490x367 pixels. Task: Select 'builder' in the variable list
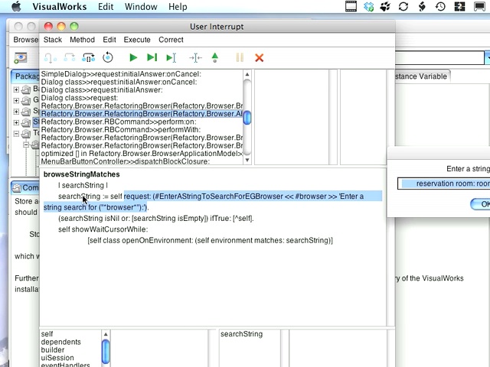pyautogui.click(x=70, y=350)
